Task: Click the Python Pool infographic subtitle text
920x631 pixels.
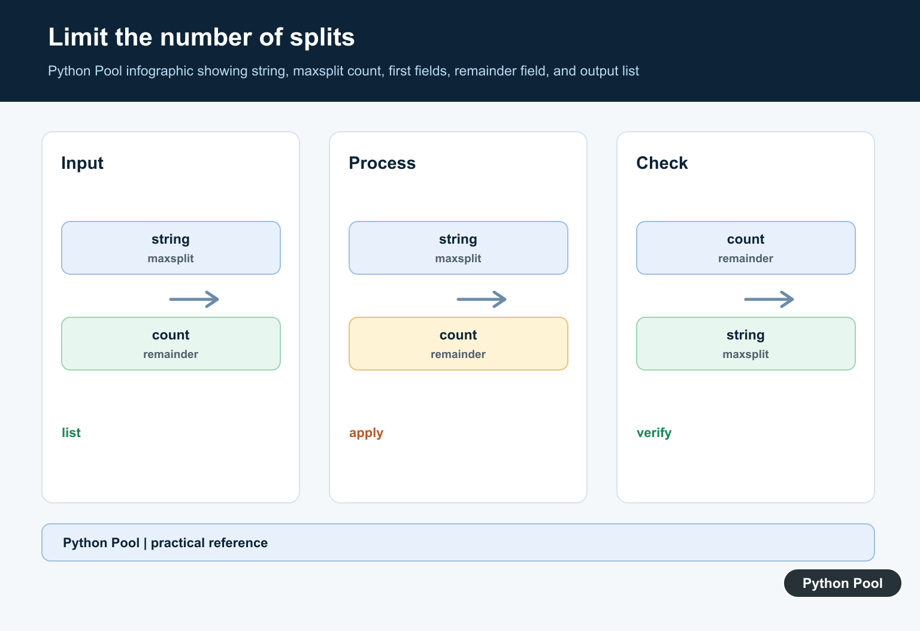Action: (x=343, y=71)
